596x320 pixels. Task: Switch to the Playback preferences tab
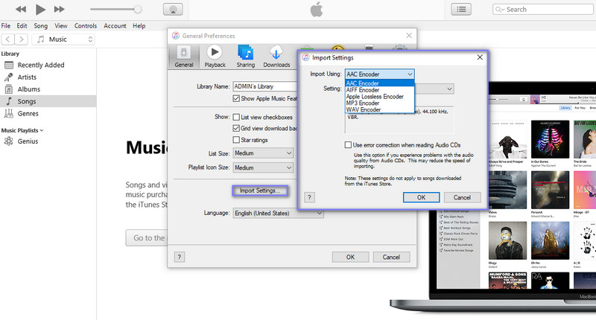coord(215,57)
